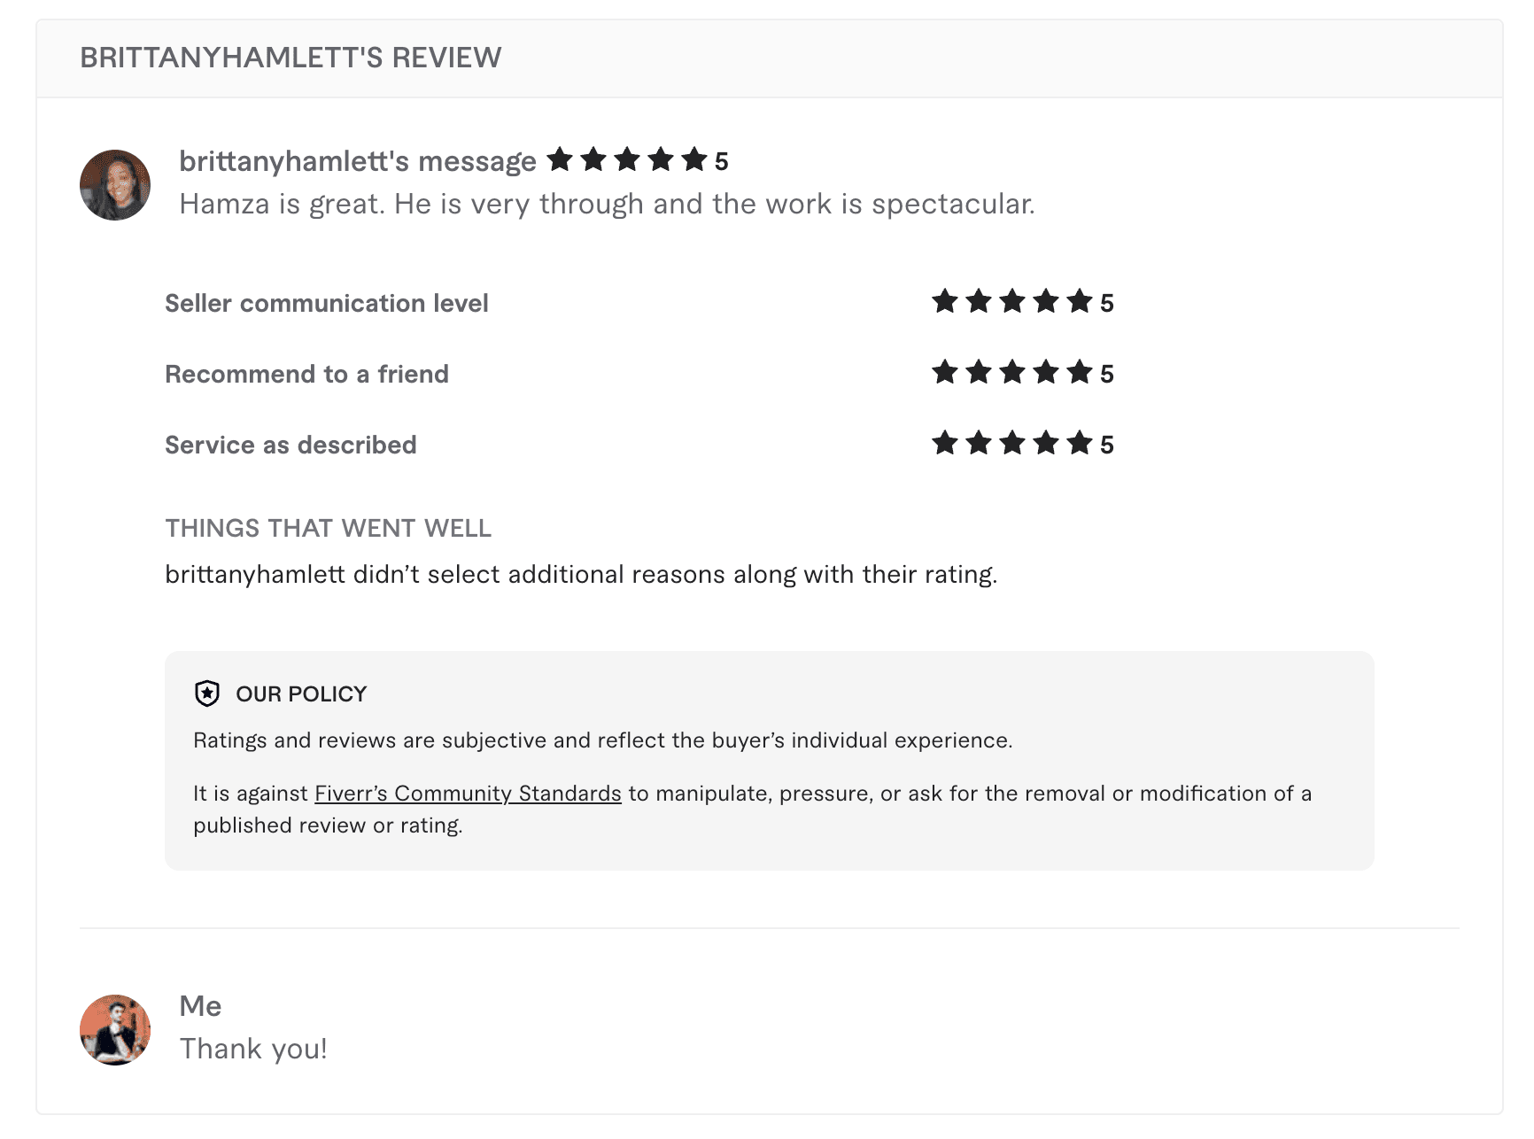Screen dimensions: 1534x1139
Task: Click the last star of Service as described
Action: pos(1081,444)
